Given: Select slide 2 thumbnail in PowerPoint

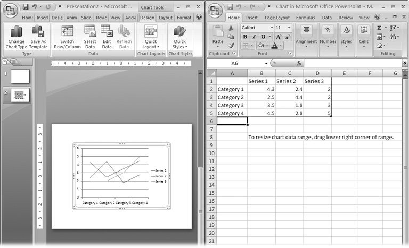Looking at the screenshot, I should coord(20,95).
